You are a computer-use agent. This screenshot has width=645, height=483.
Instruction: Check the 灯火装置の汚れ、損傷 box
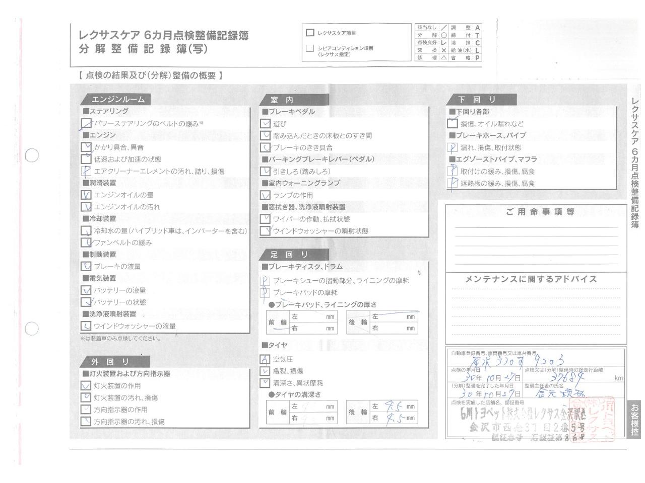pyautogui.click(x=86, y=397)
